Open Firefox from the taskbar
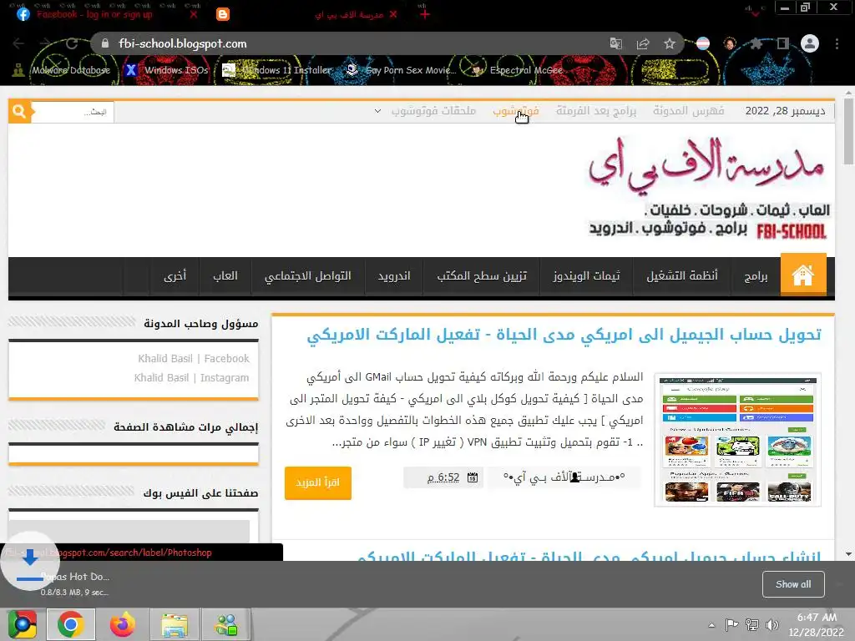The width and height of the screenshot is (855, 641). point(122,624)
